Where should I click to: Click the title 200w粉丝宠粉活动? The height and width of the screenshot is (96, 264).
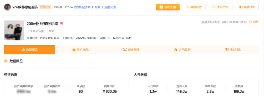pyautogui.click(x=42, y=24)
